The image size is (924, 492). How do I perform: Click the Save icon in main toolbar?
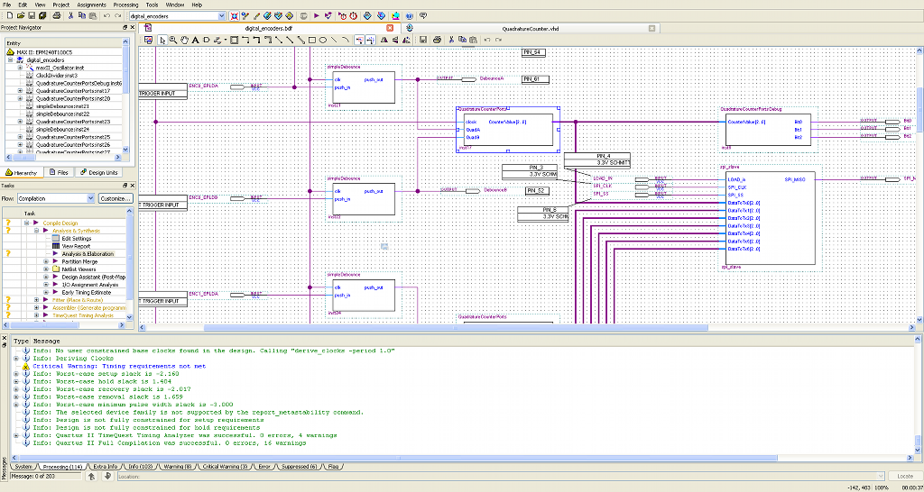32,16
